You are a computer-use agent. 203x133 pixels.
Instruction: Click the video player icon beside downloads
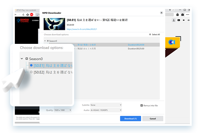point(179,20)
